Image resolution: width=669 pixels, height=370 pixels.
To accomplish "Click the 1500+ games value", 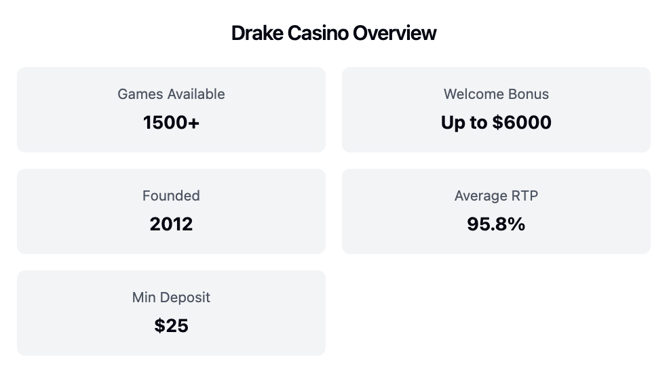I will tap(171, 123).
